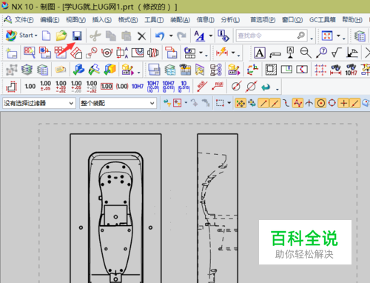Save with the floppy disk icon
The height and width of the screenshot is (283, 370).
coord(77,36)
